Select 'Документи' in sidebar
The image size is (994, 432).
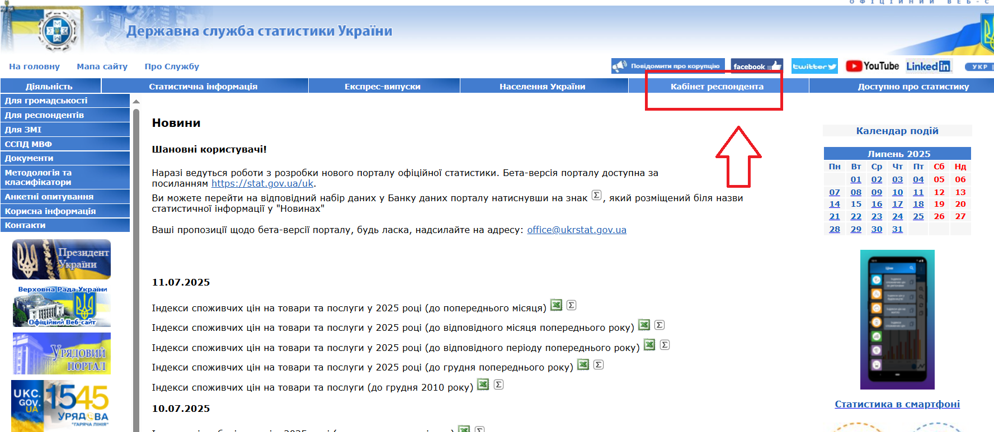[x=65, y=158]
